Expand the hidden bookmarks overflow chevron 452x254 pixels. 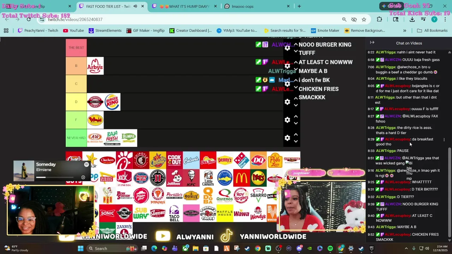pyautogui.click(x=405, y=31)
